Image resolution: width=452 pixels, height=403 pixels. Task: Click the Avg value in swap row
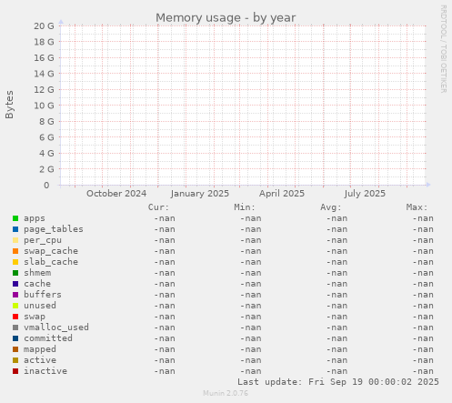tap(336, 317)
